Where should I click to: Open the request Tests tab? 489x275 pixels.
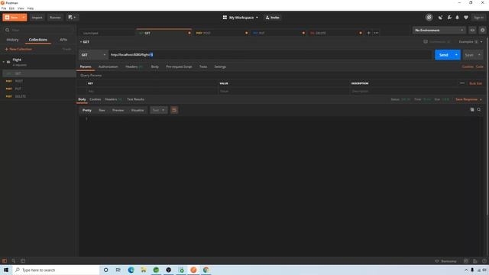point(203,66)
